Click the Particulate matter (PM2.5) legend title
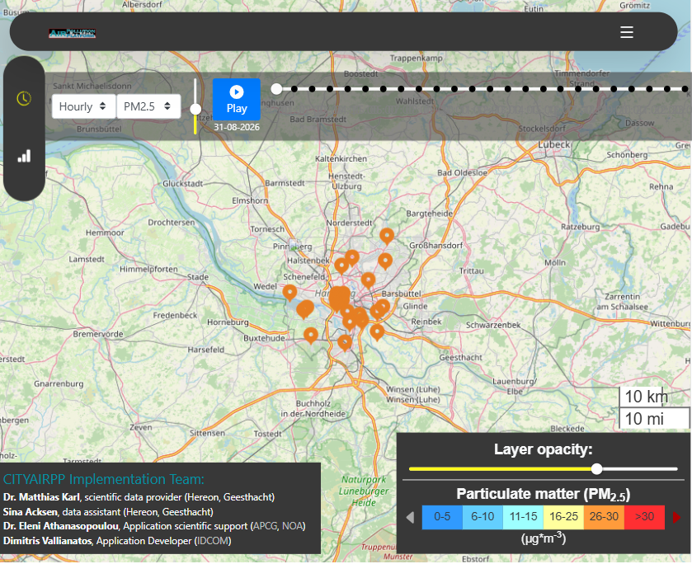The height and width of the screenshot is (564, 692). point(544,494)
